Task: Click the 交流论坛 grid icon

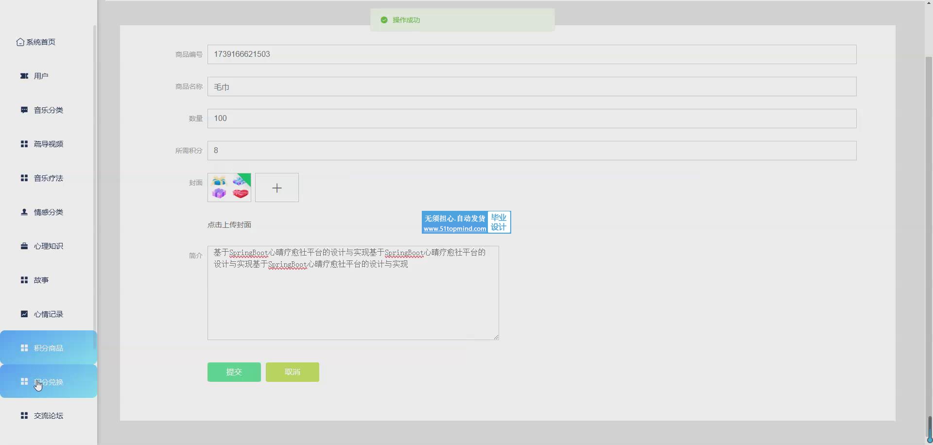Action: [24, 415]
